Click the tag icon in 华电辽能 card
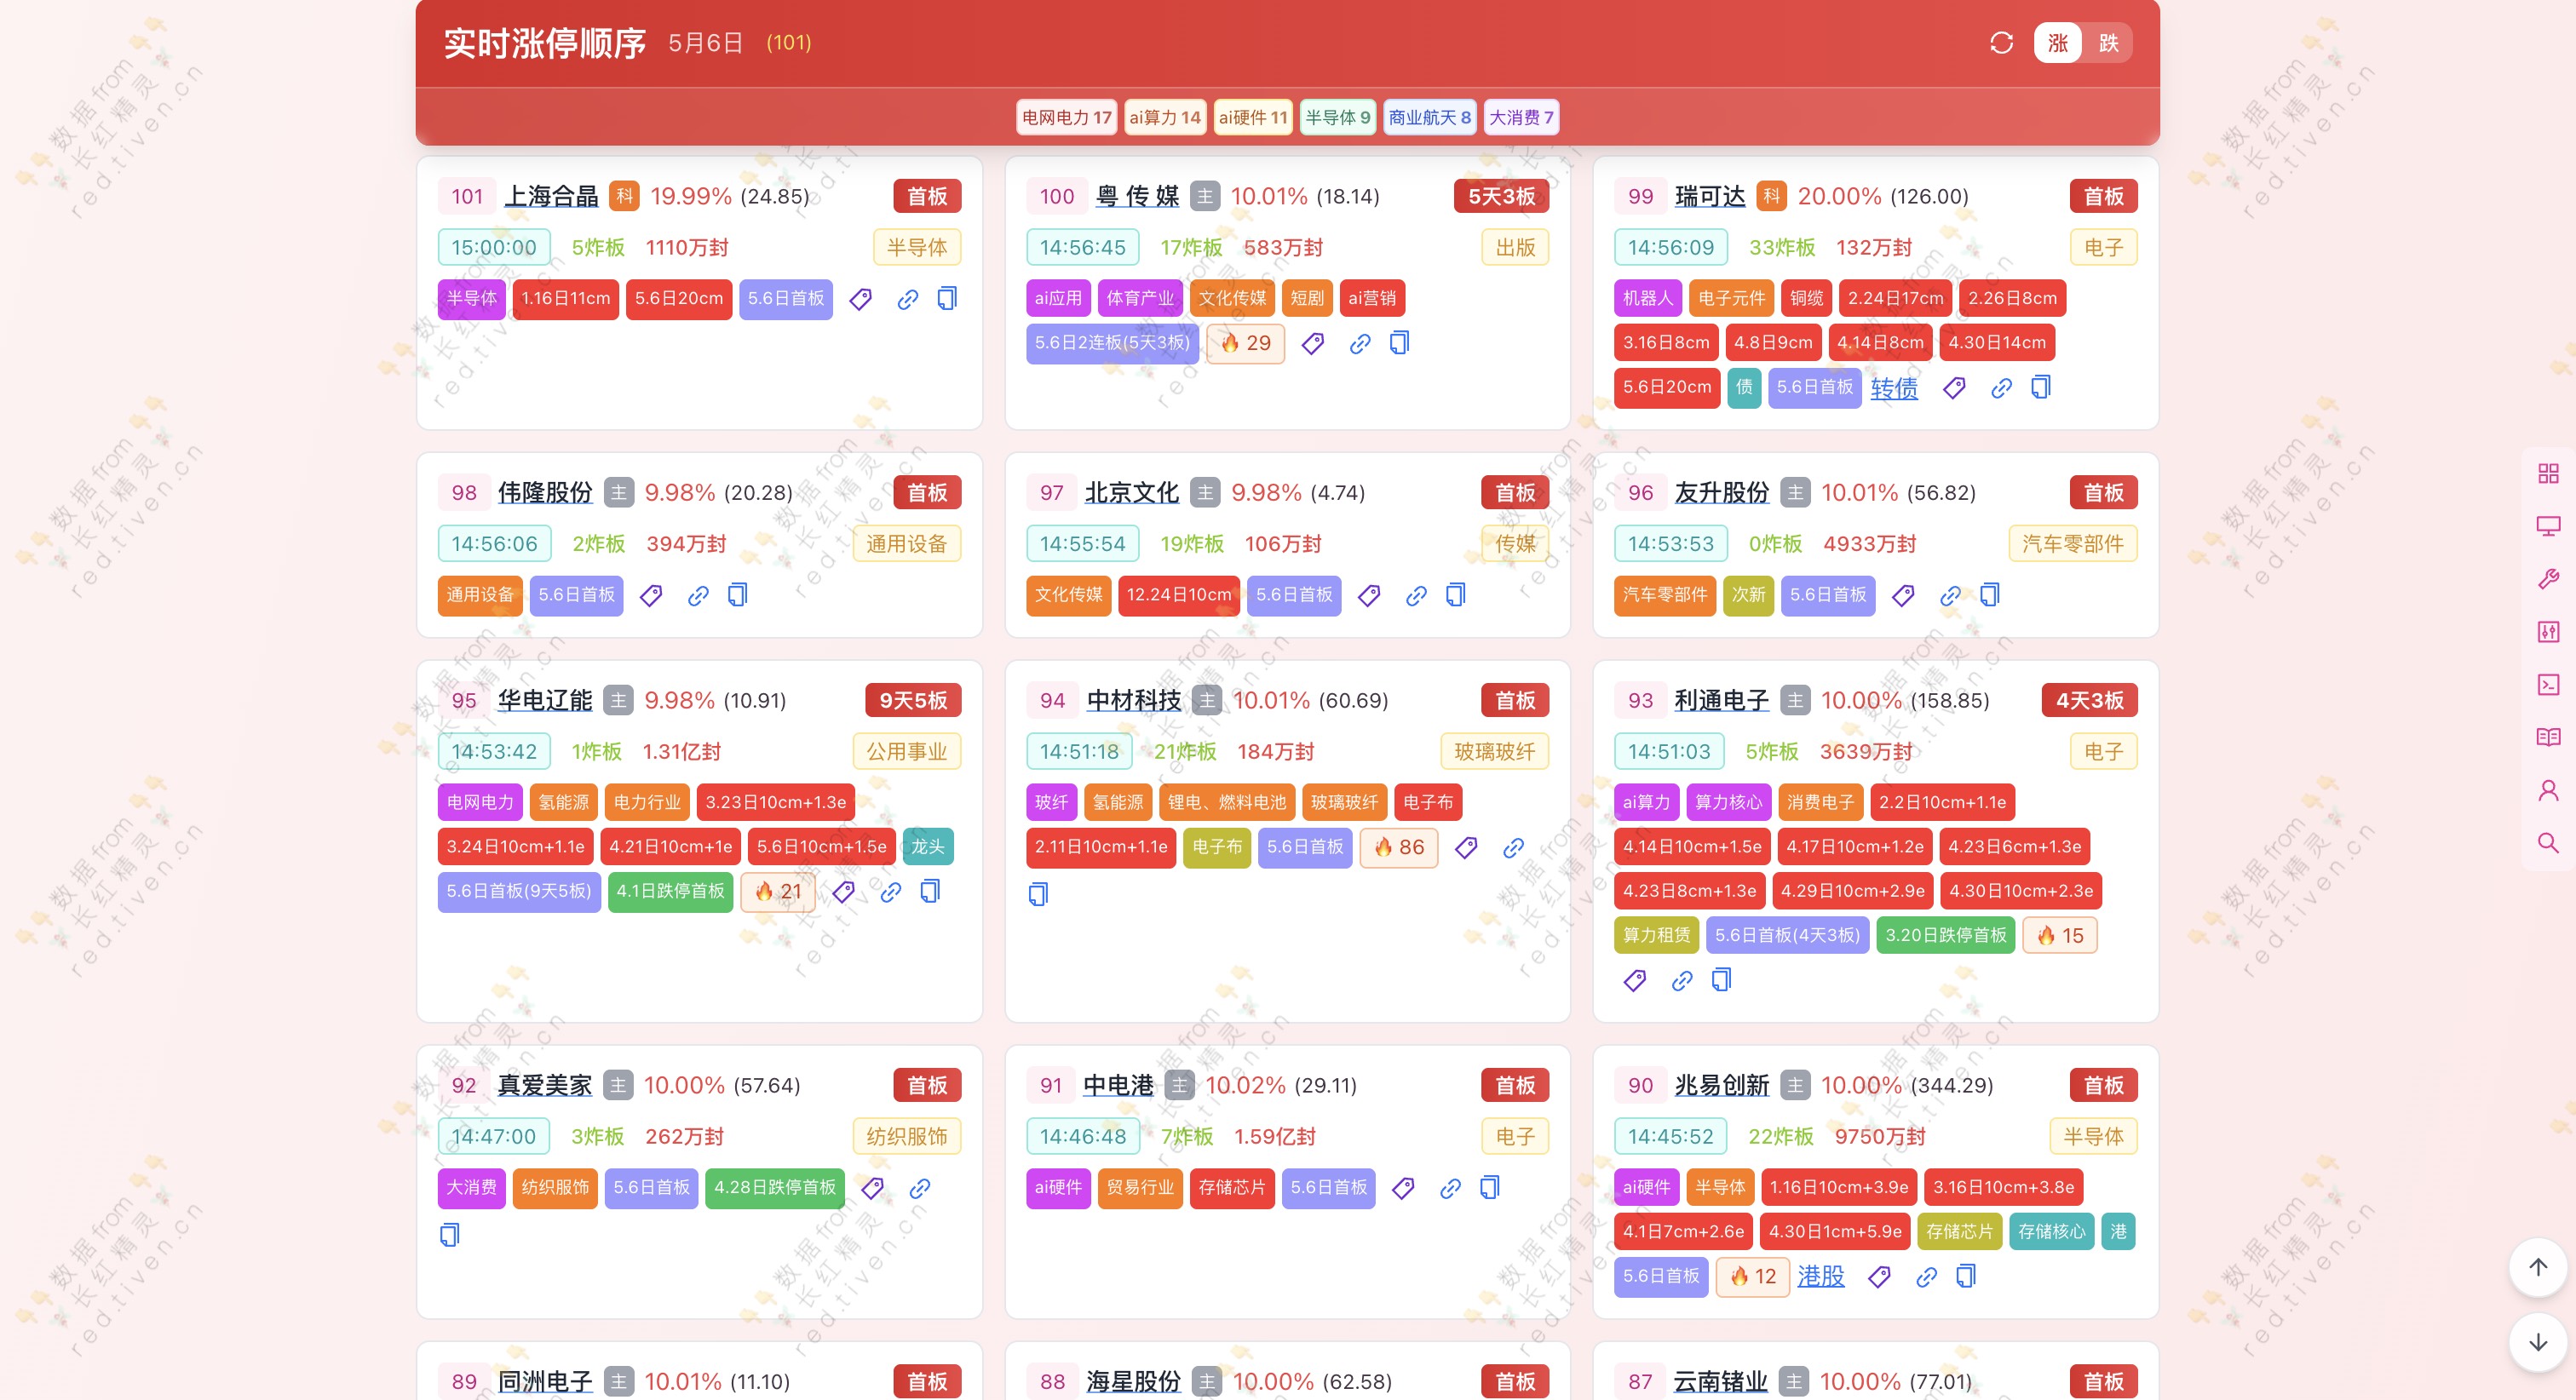 click(x=844, y=892)
